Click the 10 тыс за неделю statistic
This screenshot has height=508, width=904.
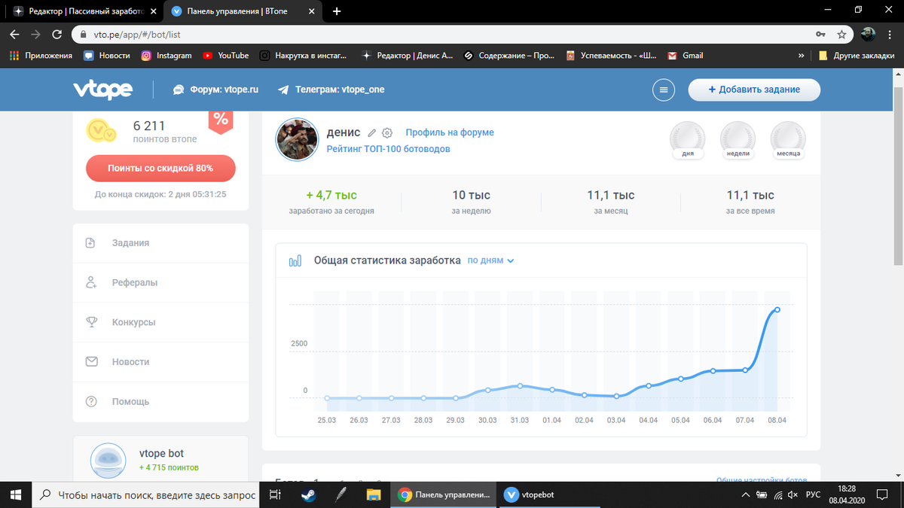[x=472, y=202]
